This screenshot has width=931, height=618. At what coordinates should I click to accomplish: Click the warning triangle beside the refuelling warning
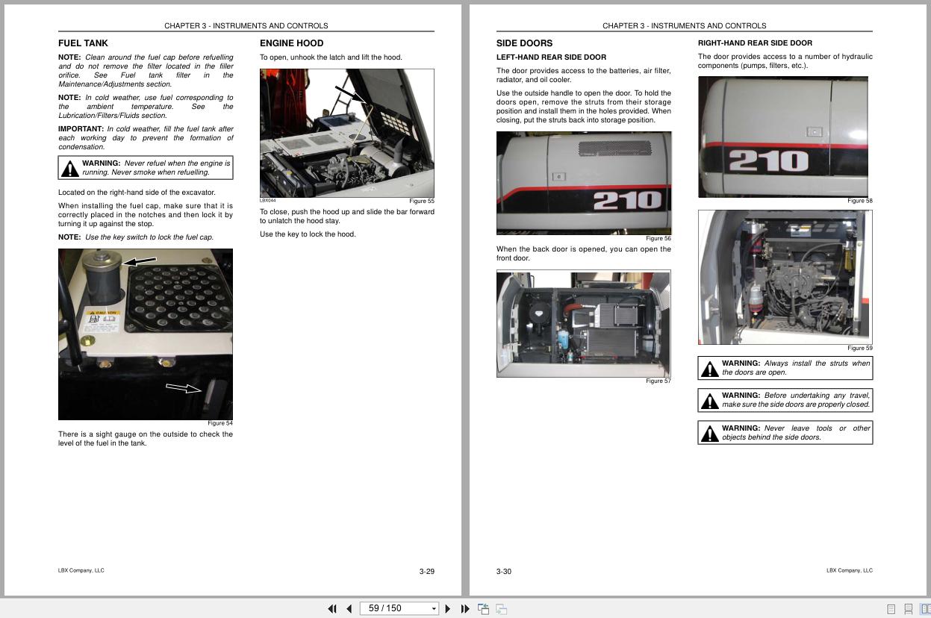pyautogui.click(x=70, y=166)
